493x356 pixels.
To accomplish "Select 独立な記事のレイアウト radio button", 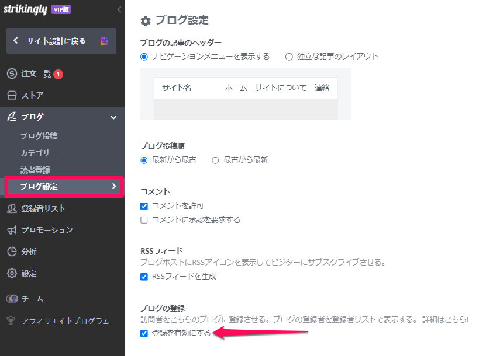I will 289,57.
